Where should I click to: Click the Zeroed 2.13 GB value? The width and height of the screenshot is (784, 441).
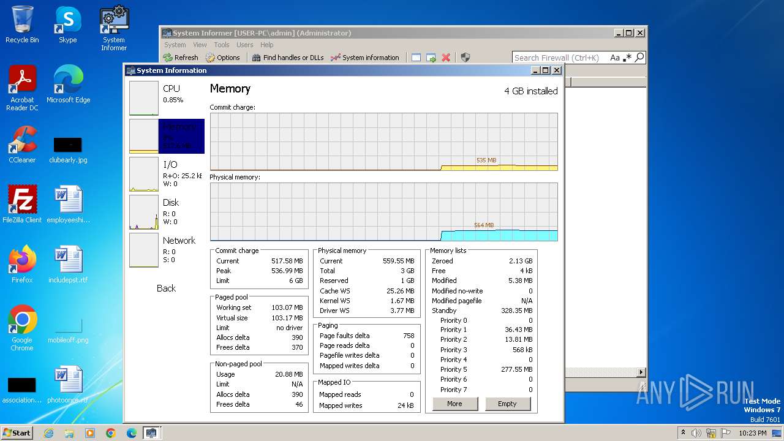tap(521, 261)
